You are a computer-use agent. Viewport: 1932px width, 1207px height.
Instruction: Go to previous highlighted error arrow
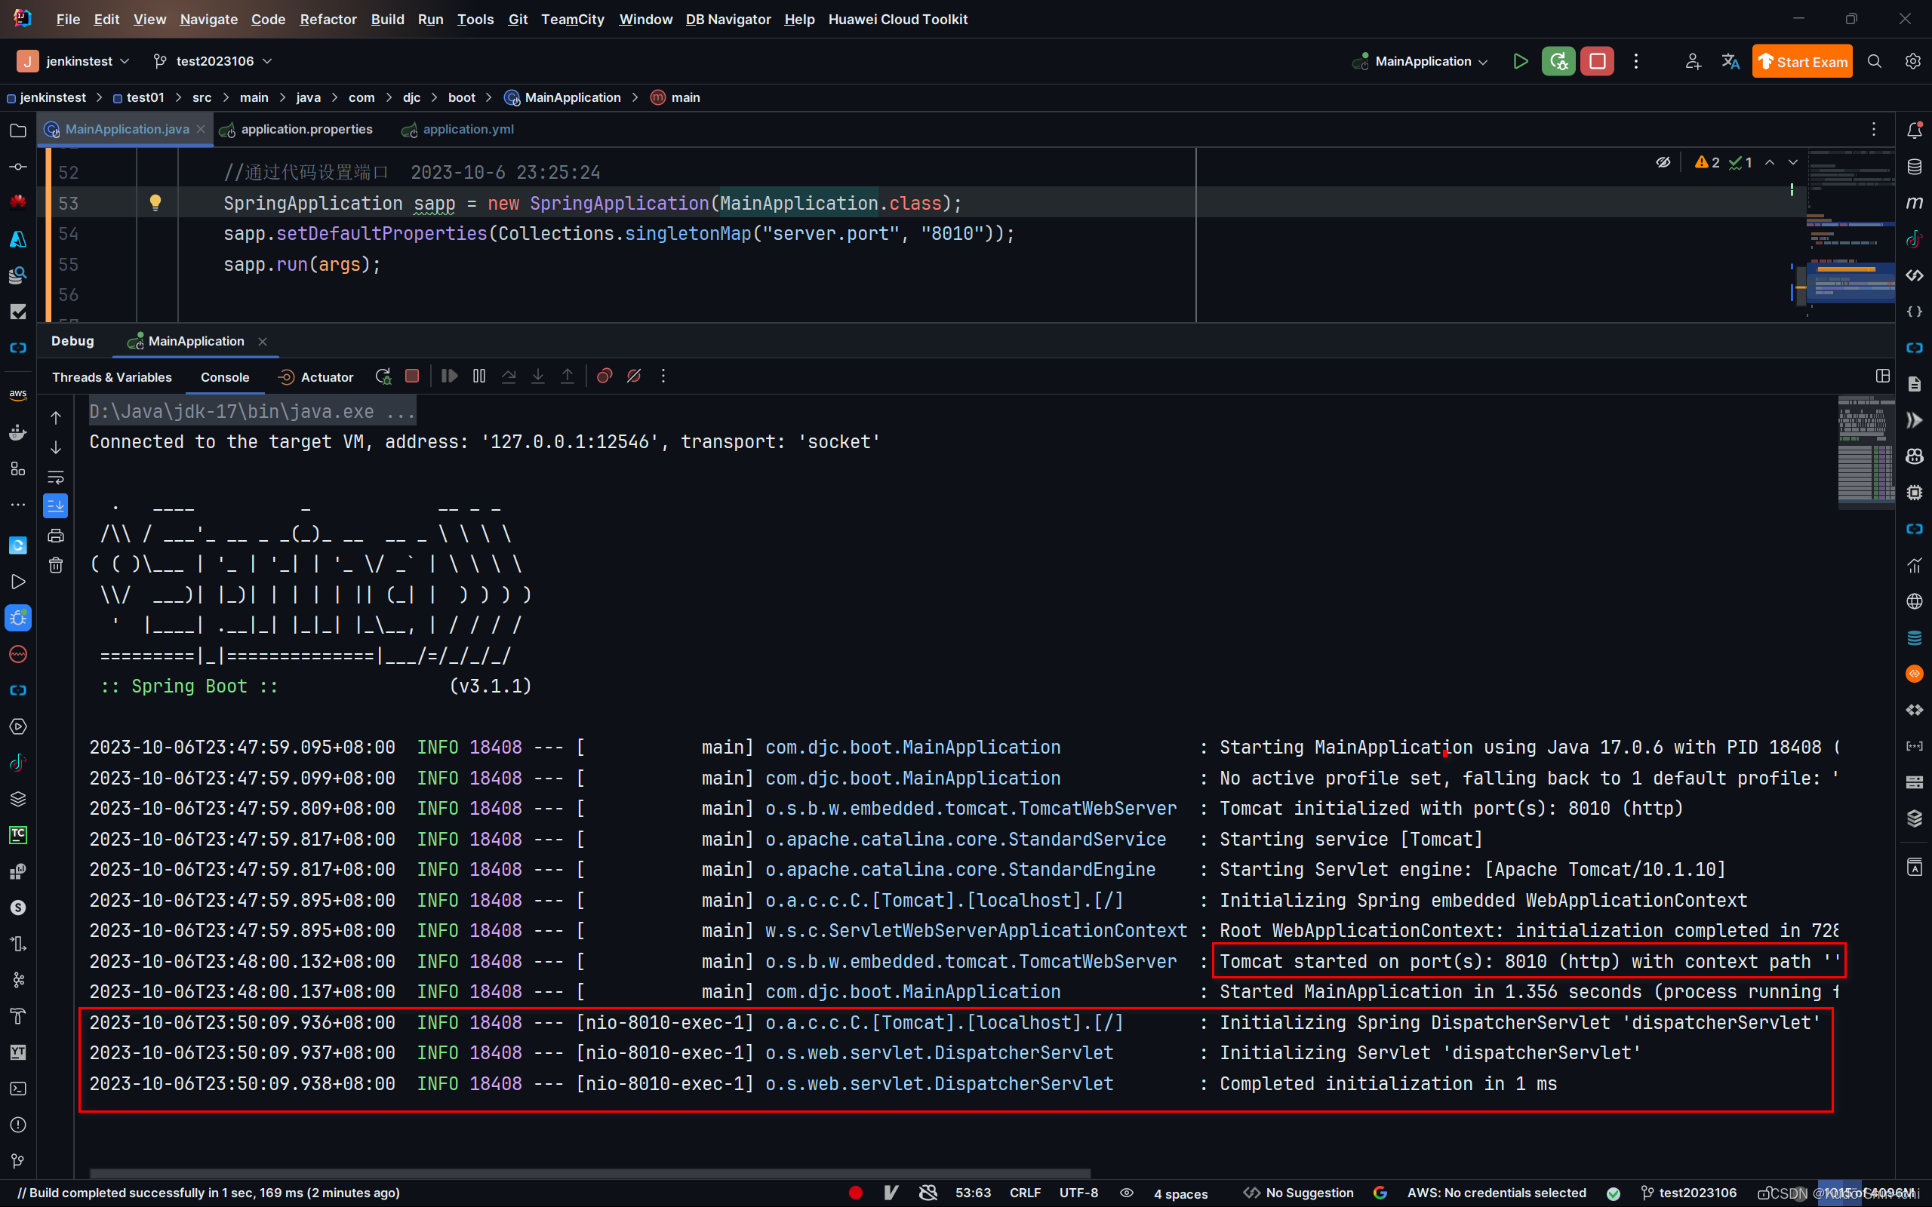[1770, 162]
